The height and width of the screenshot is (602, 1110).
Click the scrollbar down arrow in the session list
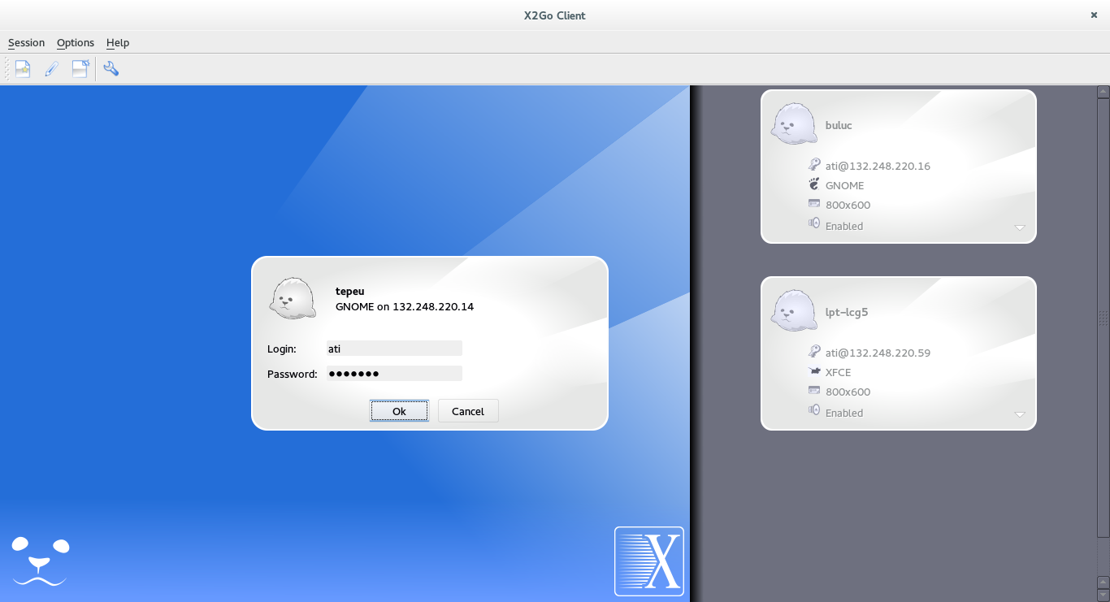click(x=1103, y=594)
